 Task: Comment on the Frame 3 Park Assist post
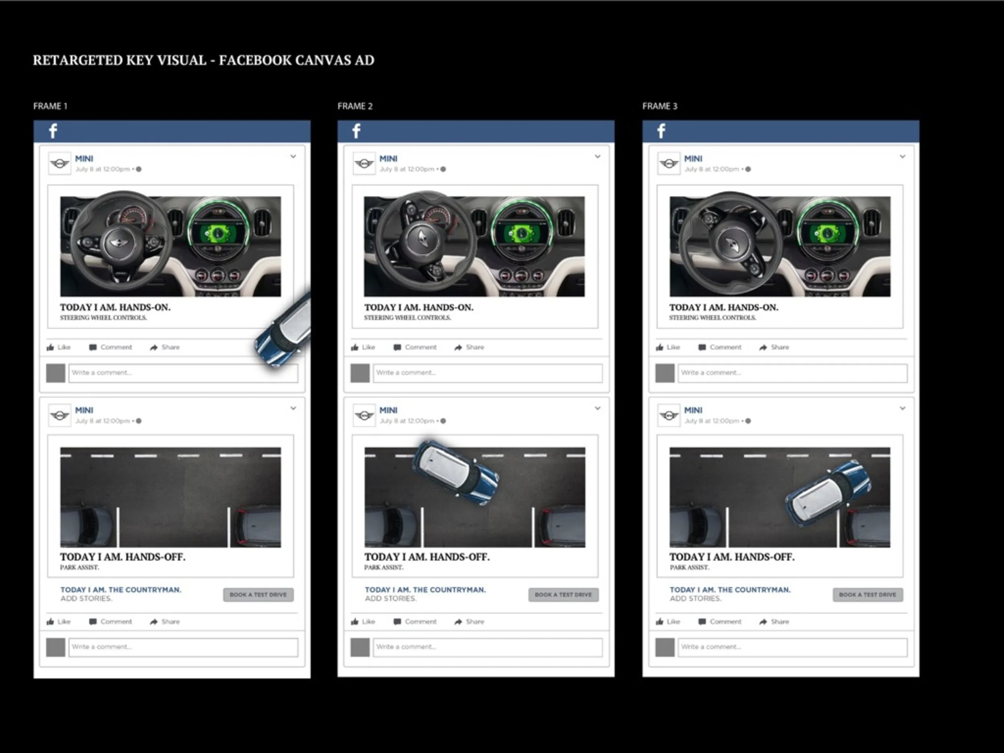tap(720, 622)
